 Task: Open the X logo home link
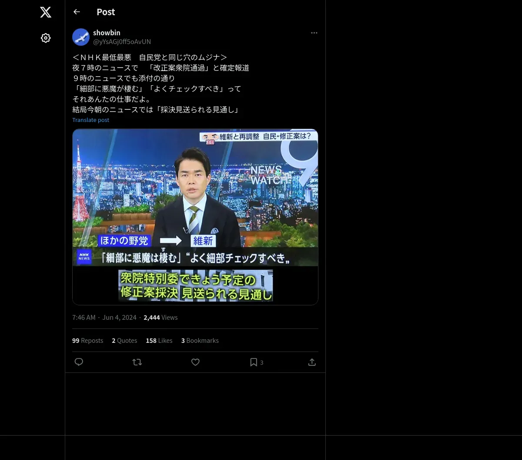coord(46,12)
